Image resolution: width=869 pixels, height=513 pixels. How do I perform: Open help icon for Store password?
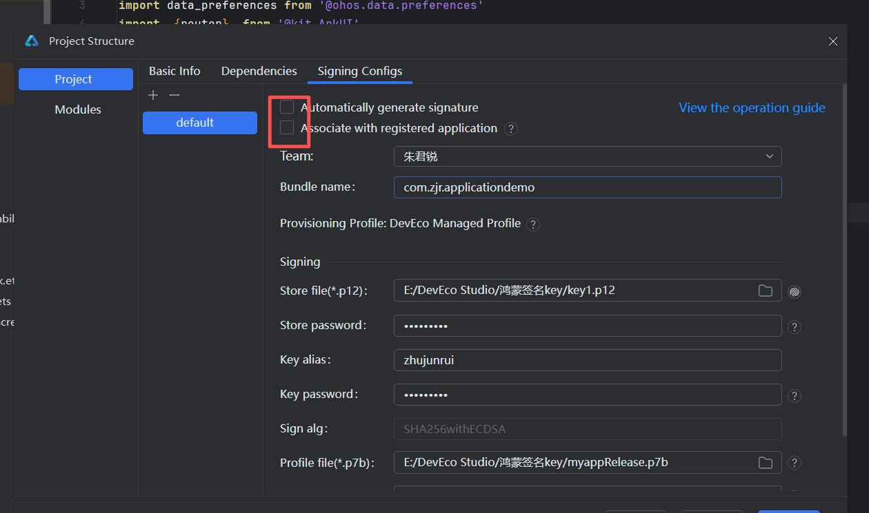795,327
